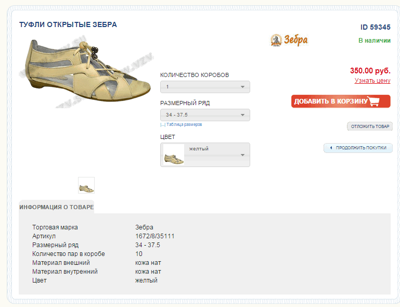The width and height of the screenshot is (400, 307).
Task: Click the shopping cart icon on add button
Action: [x=373, y=101]
